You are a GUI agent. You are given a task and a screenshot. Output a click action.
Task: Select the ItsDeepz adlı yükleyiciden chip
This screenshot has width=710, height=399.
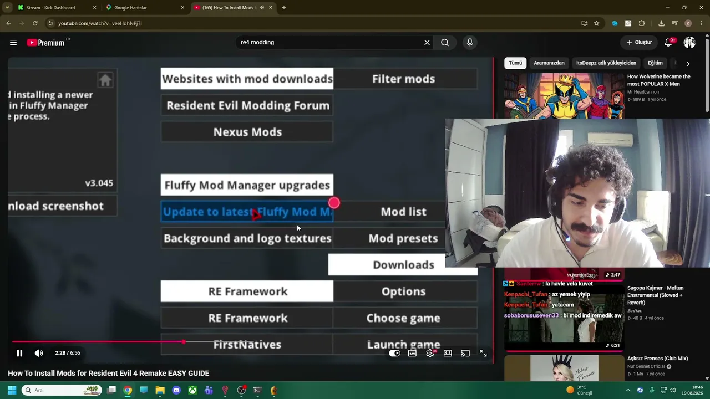coord(606,63)
